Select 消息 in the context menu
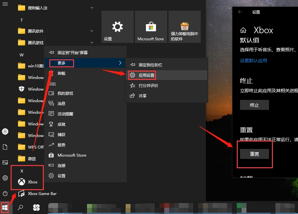Viewport: 298px width, 214px height. coord(85,103)
